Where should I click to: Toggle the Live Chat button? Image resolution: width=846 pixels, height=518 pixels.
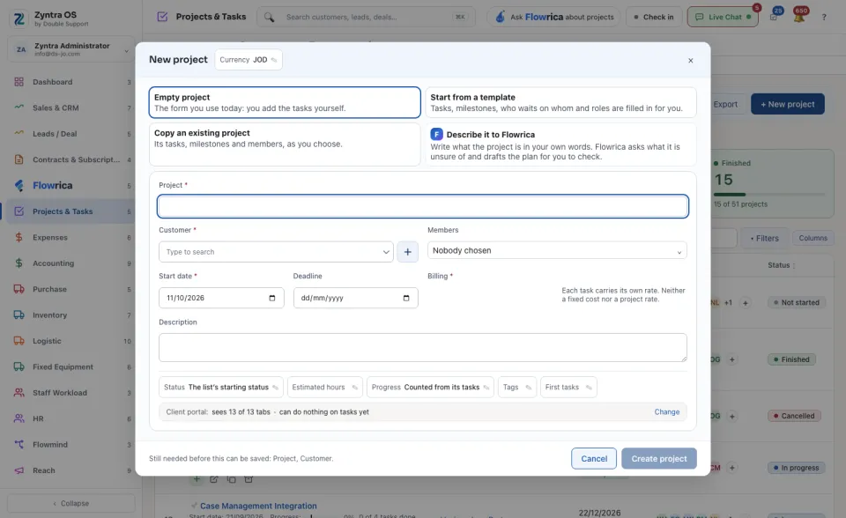pyautogui.click(x=723, y=18)
